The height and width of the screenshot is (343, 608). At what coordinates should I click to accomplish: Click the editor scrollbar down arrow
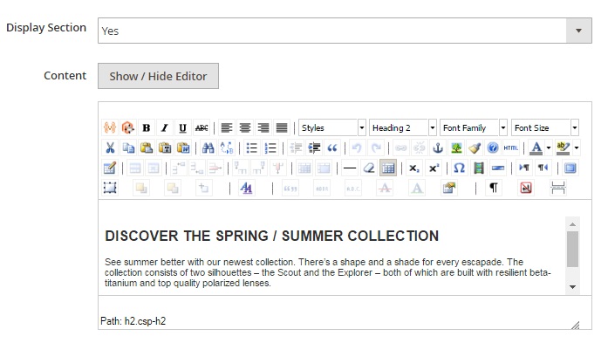coord(573,287)
